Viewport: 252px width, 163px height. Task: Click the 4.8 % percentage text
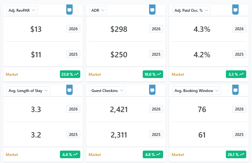point(150,154)
